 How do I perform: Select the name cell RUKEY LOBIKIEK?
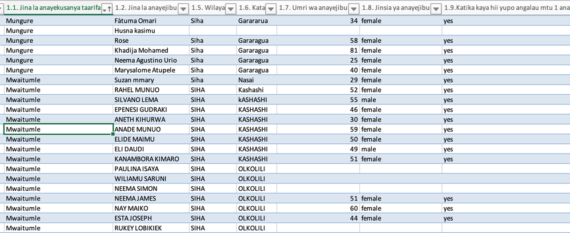(x=151, y=228)
